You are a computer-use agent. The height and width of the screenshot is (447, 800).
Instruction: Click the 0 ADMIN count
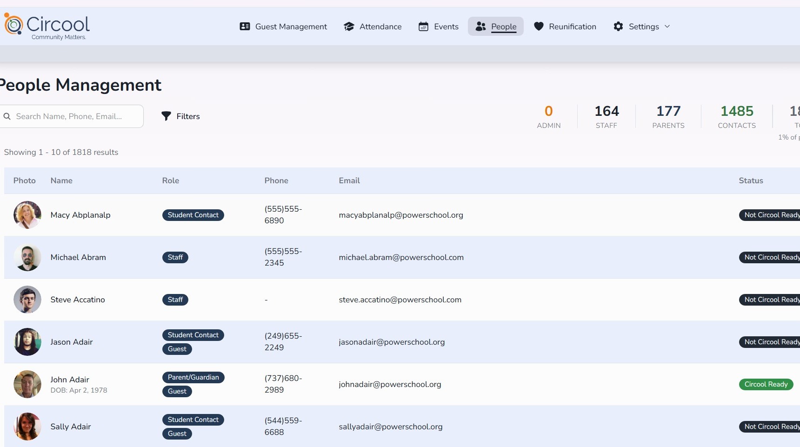pyautogui.click(x=549, y=116)
